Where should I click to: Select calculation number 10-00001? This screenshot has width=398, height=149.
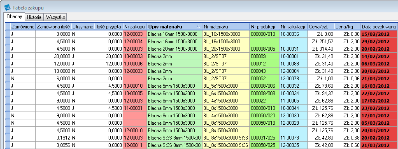[x=294, y=56]
